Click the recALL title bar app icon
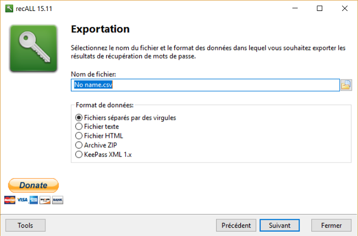The width and height of the screenshot is (358, 236). [9, 8]
